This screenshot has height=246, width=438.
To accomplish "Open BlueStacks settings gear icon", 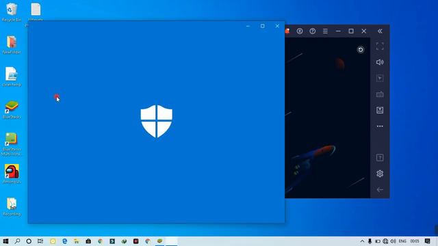I will pos(380,174).
